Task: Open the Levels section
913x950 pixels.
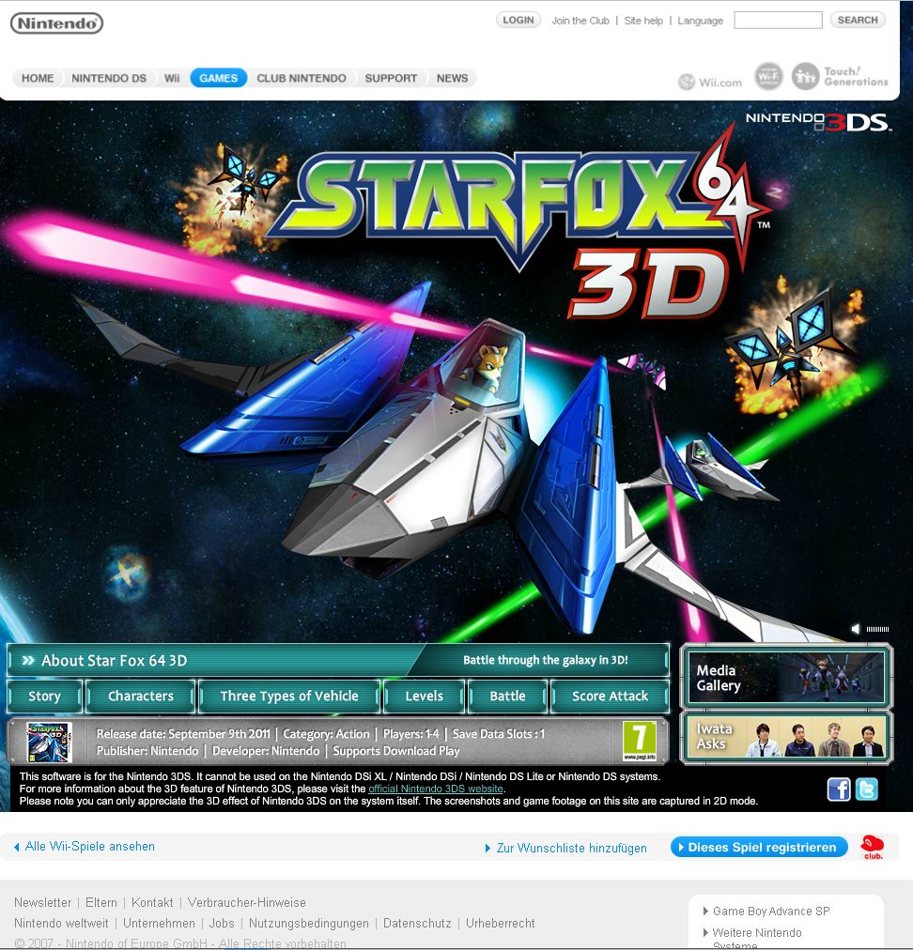Action: point(424,697)
